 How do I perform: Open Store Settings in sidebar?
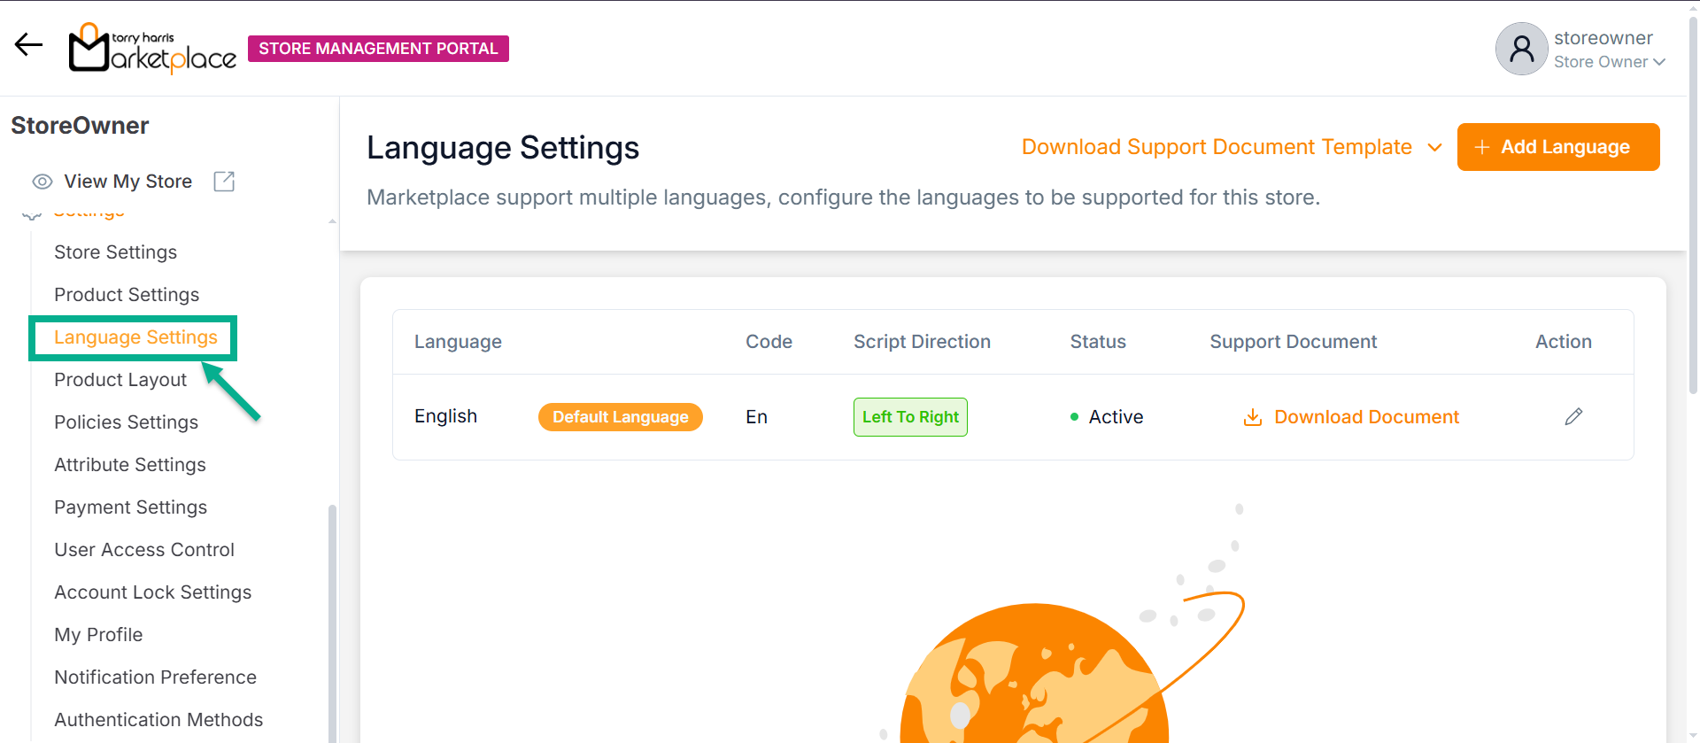coord(115,252)
